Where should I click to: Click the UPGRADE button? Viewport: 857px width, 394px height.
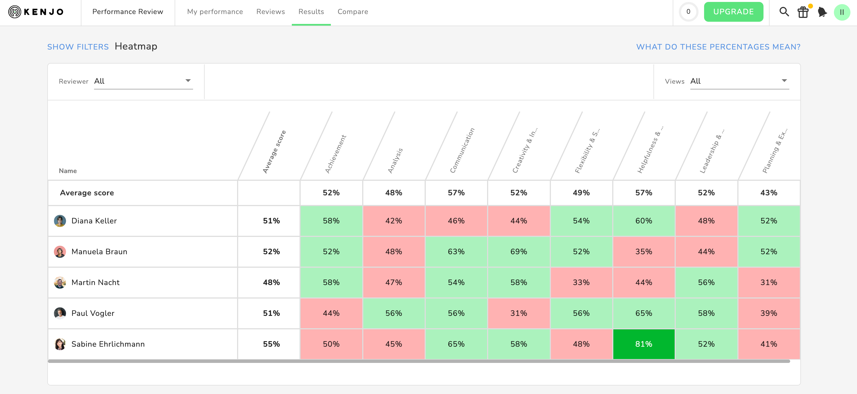pos(733,12)
